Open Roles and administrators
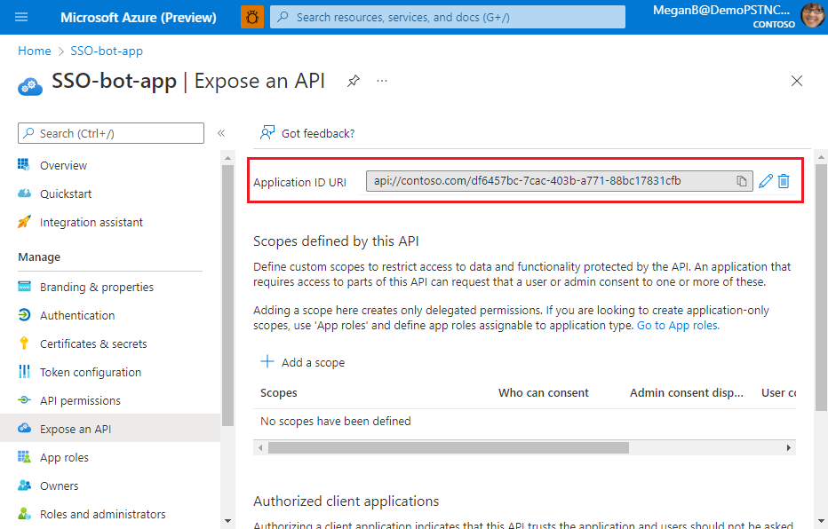 103,514
